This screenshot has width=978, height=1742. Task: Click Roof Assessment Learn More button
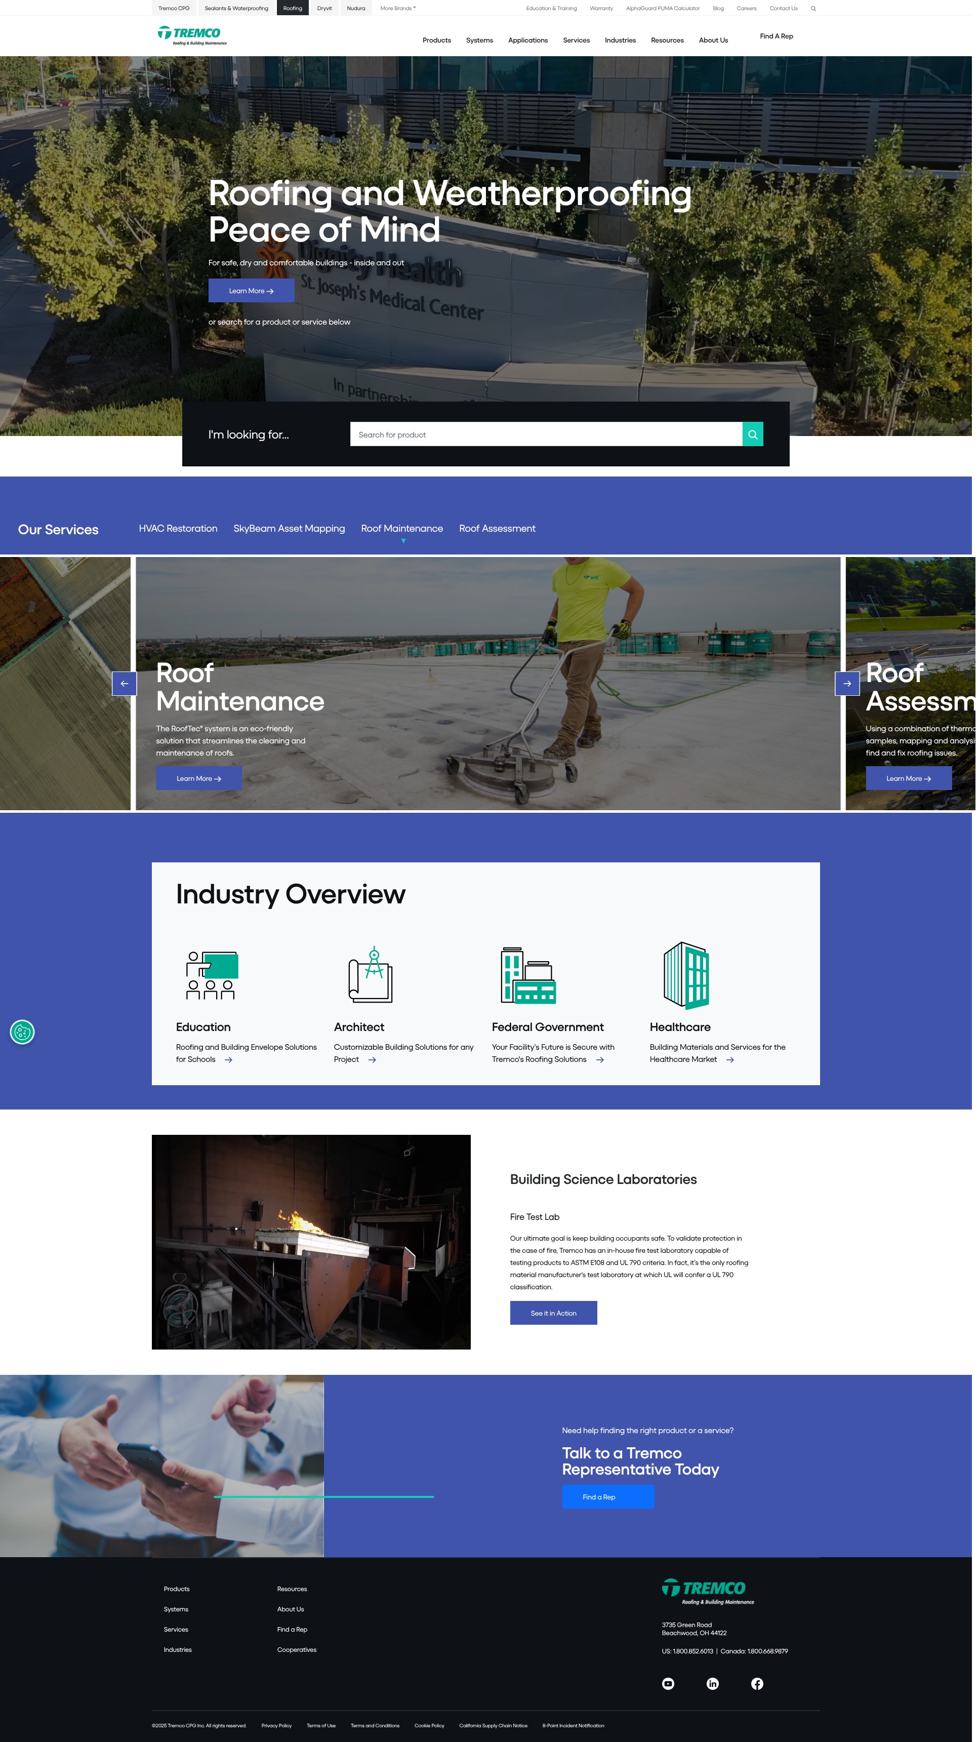(908, 778)
